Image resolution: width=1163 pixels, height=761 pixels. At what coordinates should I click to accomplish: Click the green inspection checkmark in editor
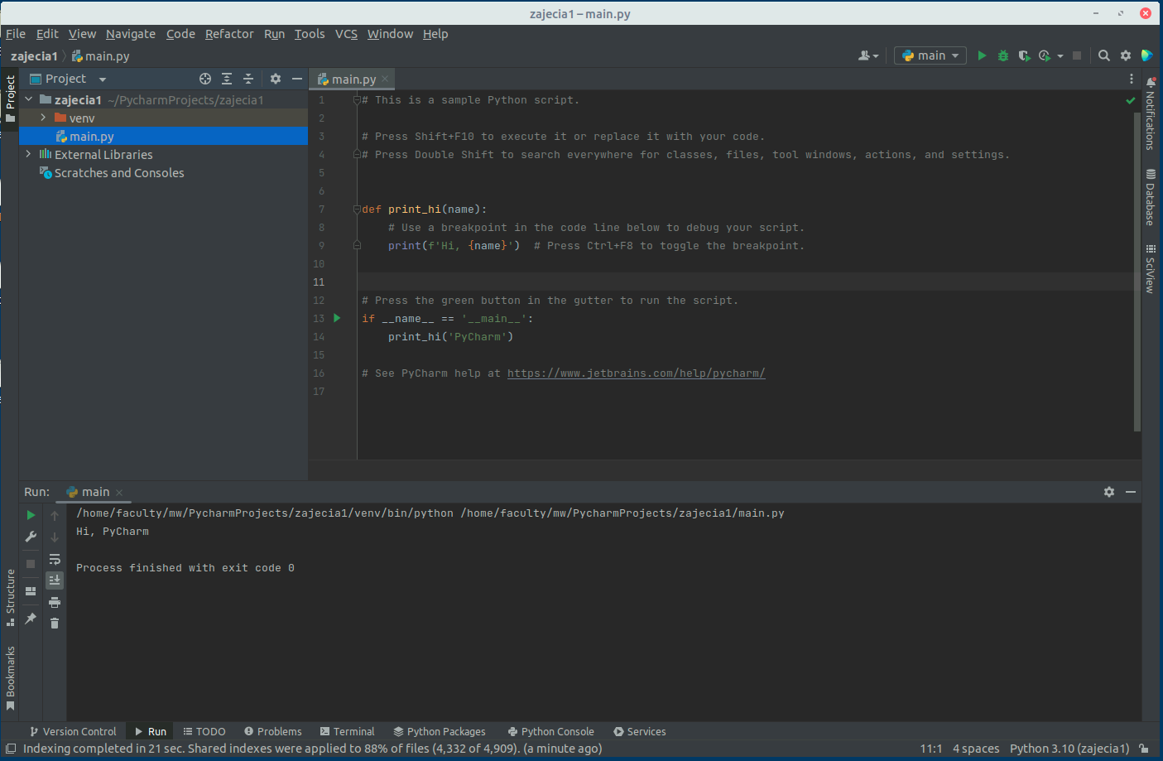pyautogui.click(x=1131, y=100)
